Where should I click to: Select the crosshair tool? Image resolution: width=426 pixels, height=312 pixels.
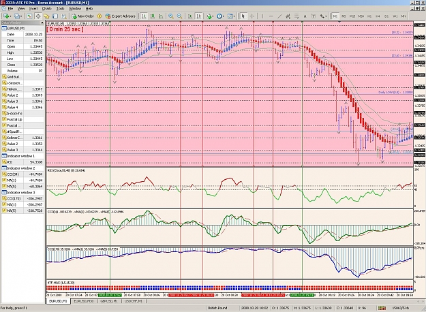pyautogui.click(x=252, y=16)
